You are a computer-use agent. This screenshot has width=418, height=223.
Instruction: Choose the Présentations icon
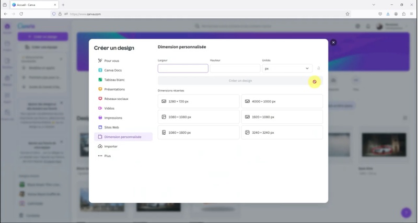click(x=100, y=89)
